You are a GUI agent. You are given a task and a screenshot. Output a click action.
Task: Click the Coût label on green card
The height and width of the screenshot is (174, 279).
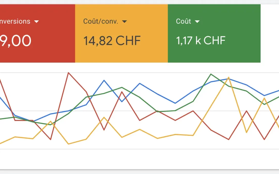(x=183, y=21)
